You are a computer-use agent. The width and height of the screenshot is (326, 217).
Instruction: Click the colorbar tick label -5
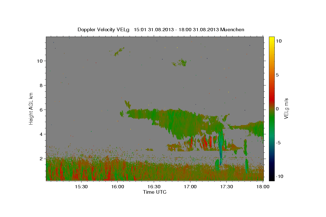pyautogui.click(x=278, y=143)
